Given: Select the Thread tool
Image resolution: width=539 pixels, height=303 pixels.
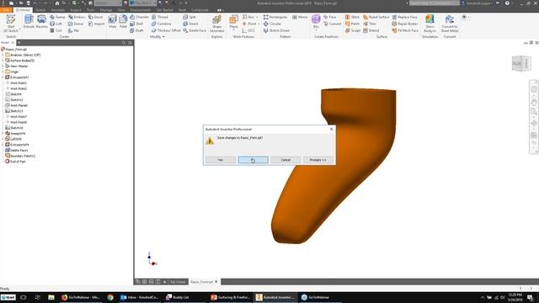Looking at the screenshot, I should tap(160, 17).
